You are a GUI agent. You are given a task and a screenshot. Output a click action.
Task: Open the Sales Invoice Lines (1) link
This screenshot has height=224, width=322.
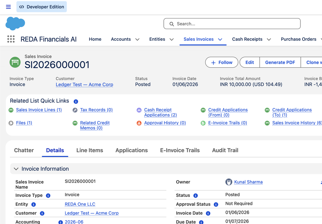click(39, 110)
